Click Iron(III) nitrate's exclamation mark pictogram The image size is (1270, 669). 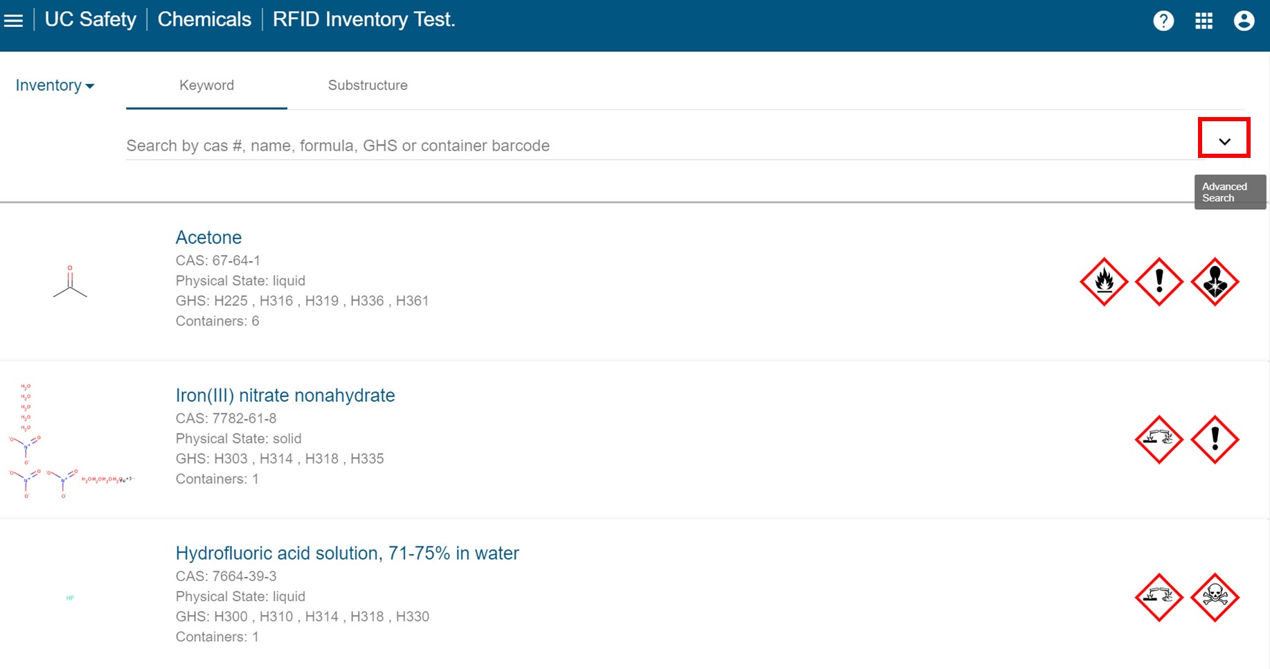pyautogui.click(x=1215, y=440)
